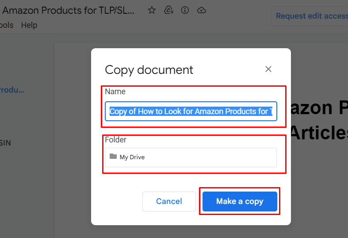
Task: Click the Name text field
Action: pyautogui.click(x=191, y=111)
